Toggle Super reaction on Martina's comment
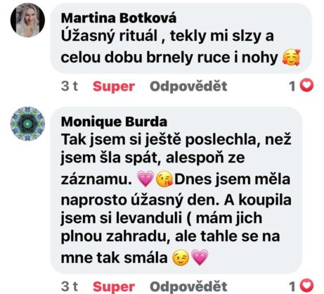This screenshot has width=324, height=294. 114,87
